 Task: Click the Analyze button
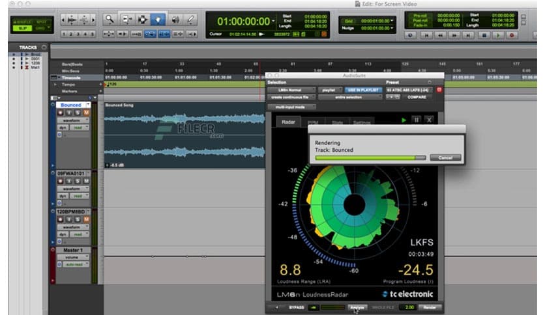click(356, 307)
